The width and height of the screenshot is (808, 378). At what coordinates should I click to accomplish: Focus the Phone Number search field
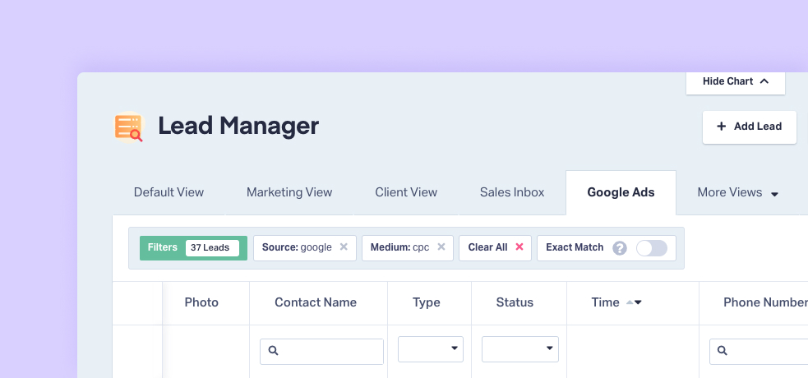[759, 351]
